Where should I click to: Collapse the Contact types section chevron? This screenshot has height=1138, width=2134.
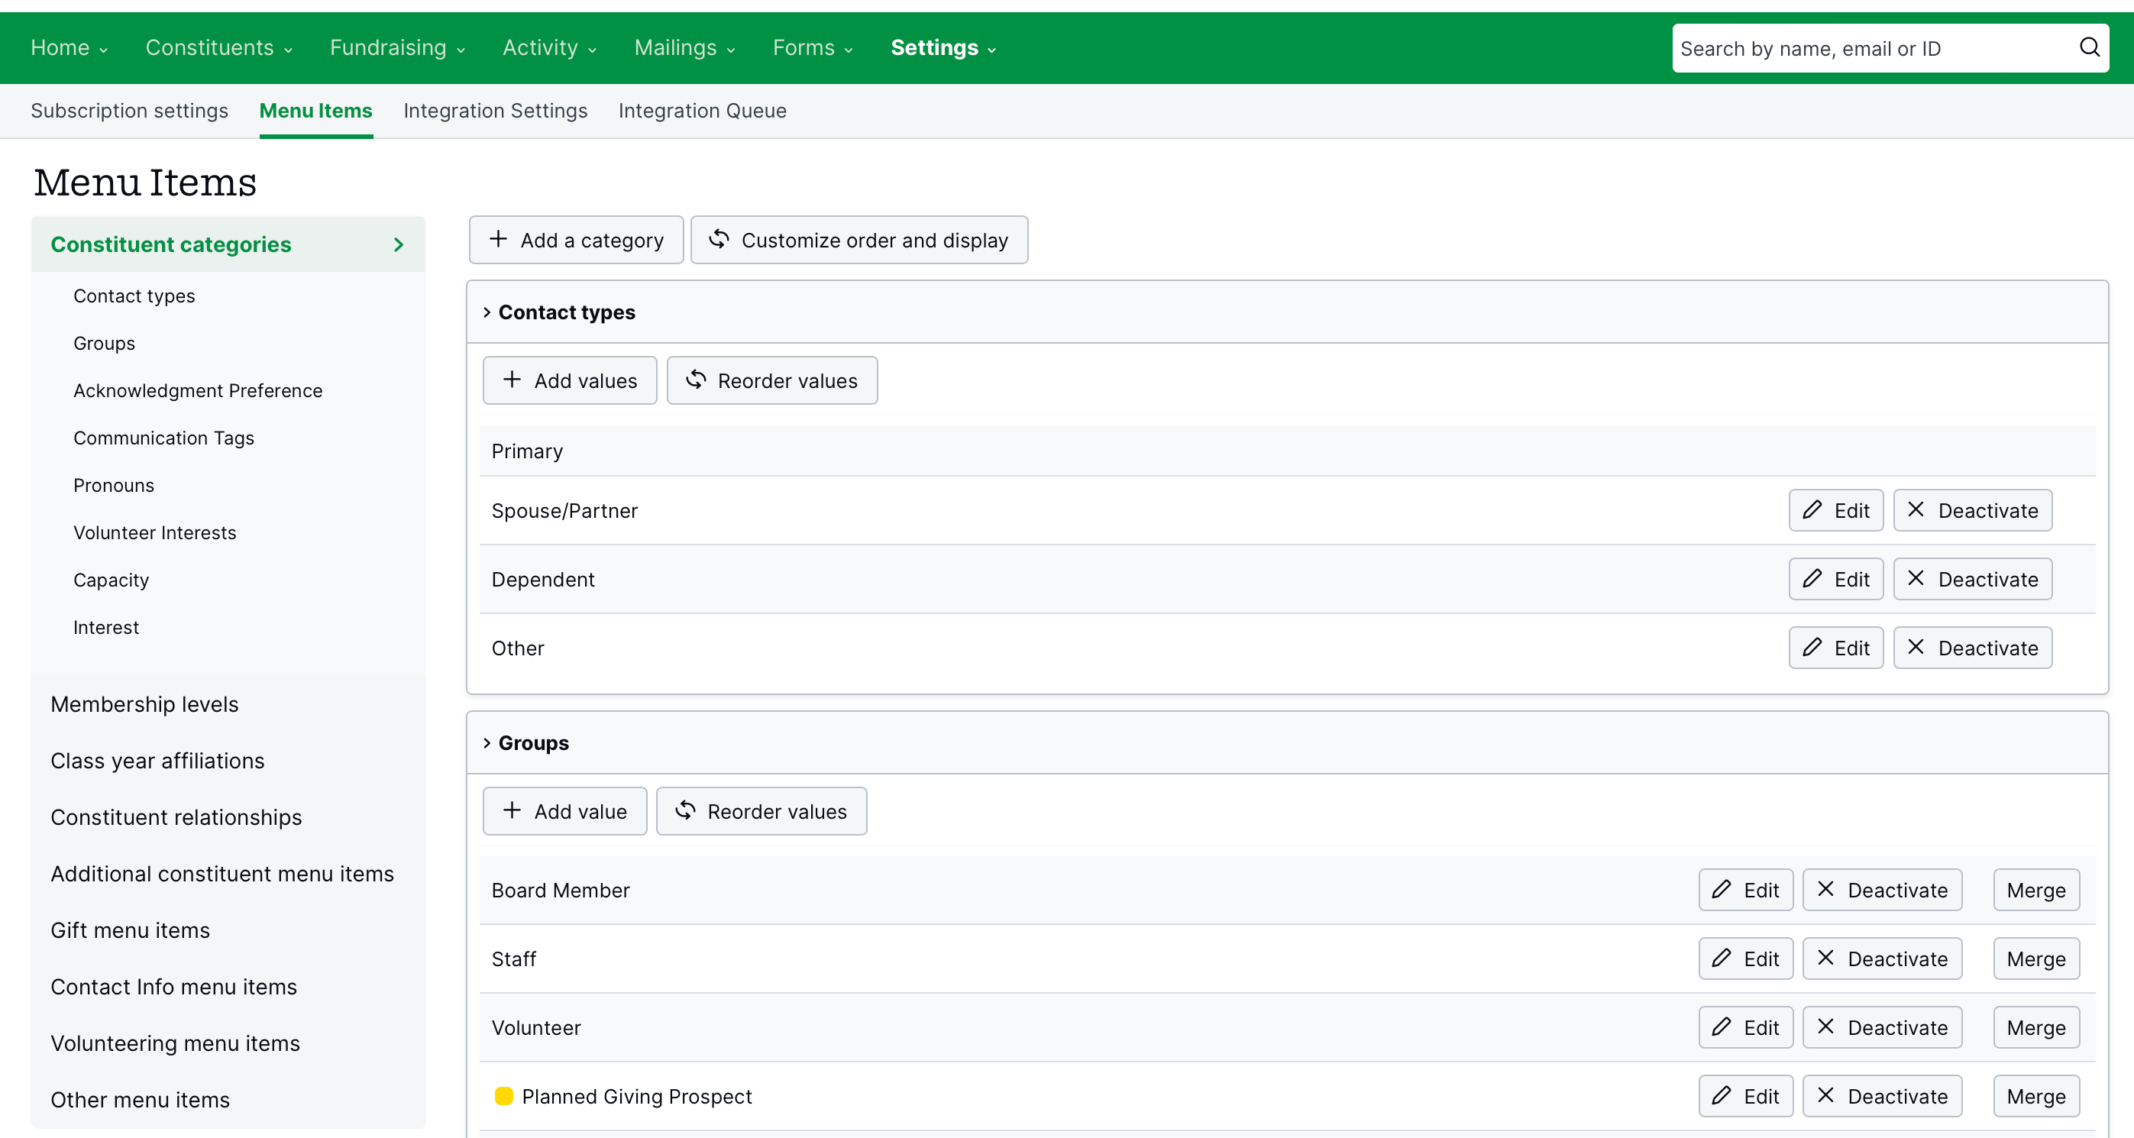(487, 312)
